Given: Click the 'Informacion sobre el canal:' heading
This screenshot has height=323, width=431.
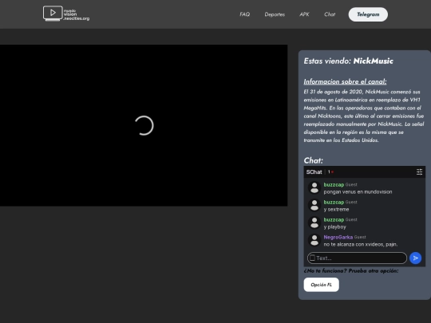Looking at the screenshot, I should click(345, 81).
